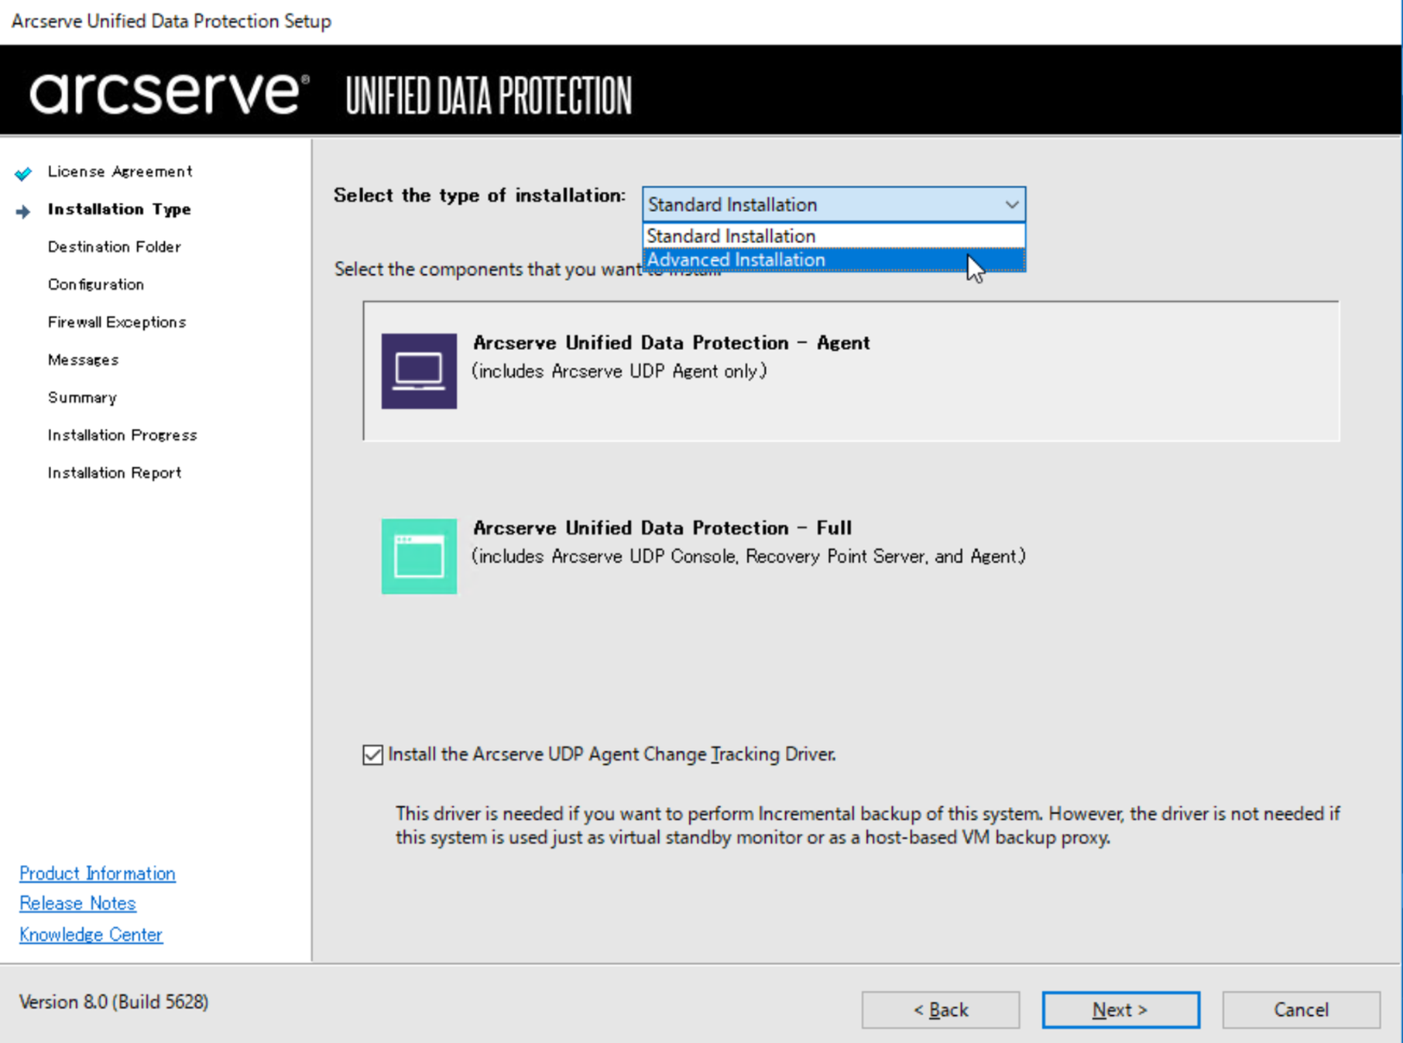The image size is (1403, 1043).
Task: Proceed with the Next button
Action: pos(1120,1010)
